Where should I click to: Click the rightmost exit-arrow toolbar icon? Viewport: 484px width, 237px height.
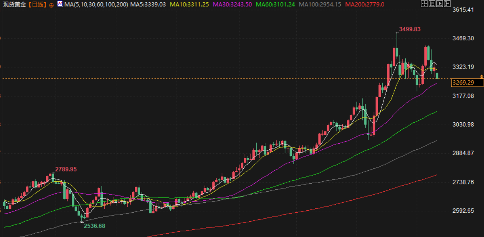click(447, 4)
